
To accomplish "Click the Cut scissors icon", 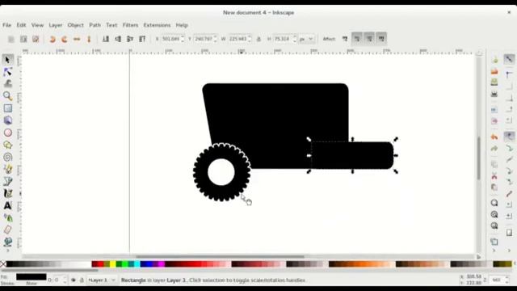I will [494, 176].
